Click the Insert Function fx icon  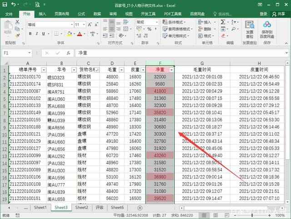click(68, 53)
